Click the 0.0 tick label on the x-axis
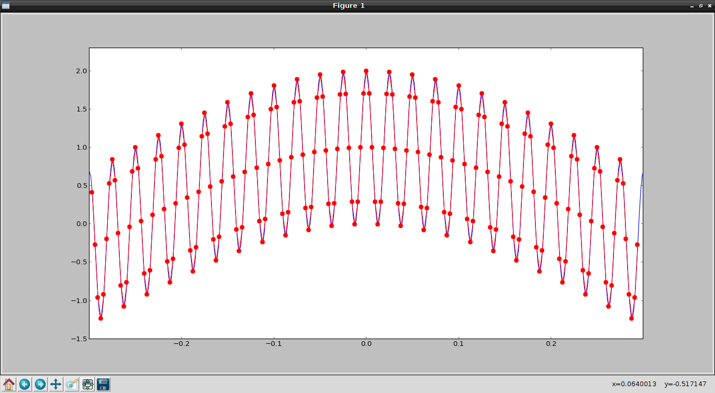 (366, 344)
